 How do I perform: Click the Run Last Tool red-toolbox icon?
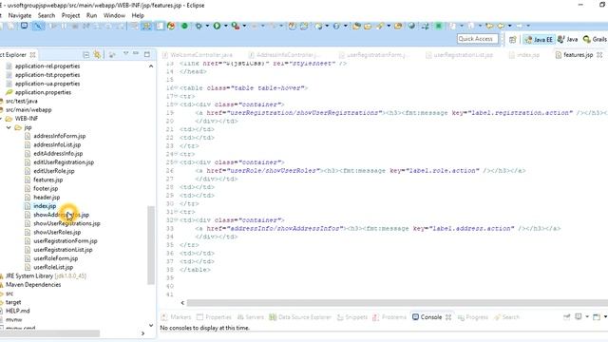click(235, 26)
